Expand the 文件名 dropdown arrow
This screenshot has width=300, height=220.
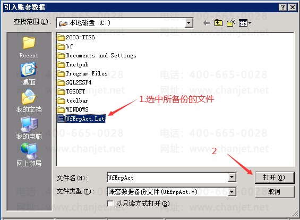click(x=232, y=177)
